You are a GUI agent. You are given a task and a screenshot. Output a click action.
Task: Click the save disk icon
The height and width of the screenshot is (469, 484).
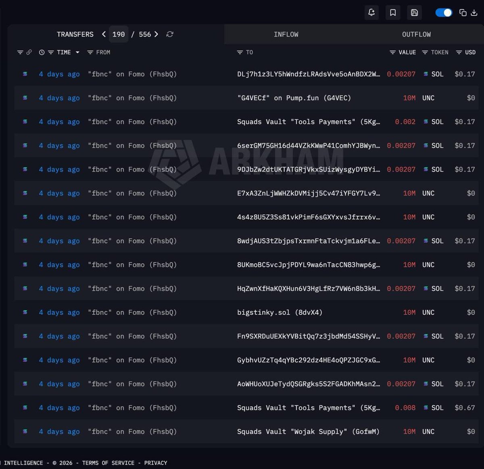point(414,13)
